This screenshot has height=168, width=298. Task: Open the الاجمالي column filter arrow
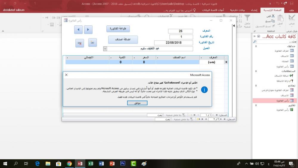tap(67, 58)
